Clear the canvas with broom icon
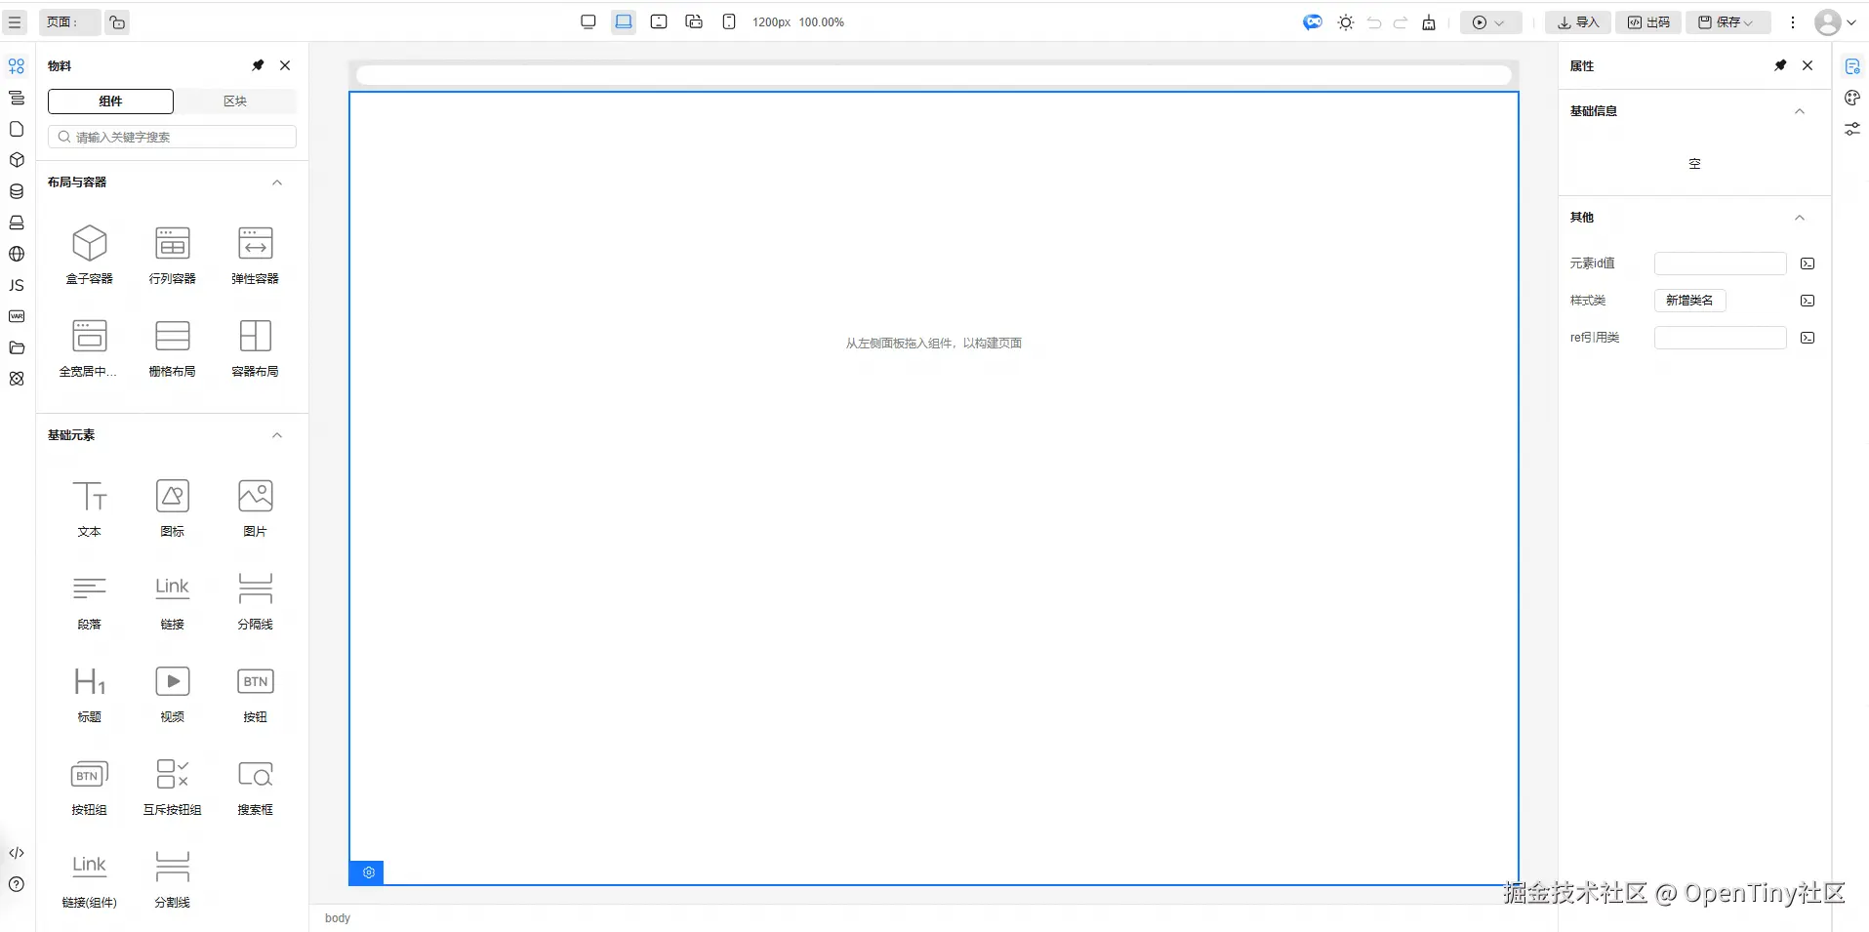 point(1429,22)
